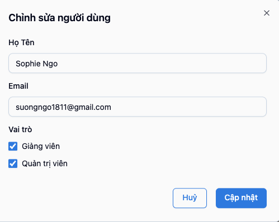Viewport: 279px width, 222px height.
Task: Click the Họ Tên field label
Action: click(21, 43)
